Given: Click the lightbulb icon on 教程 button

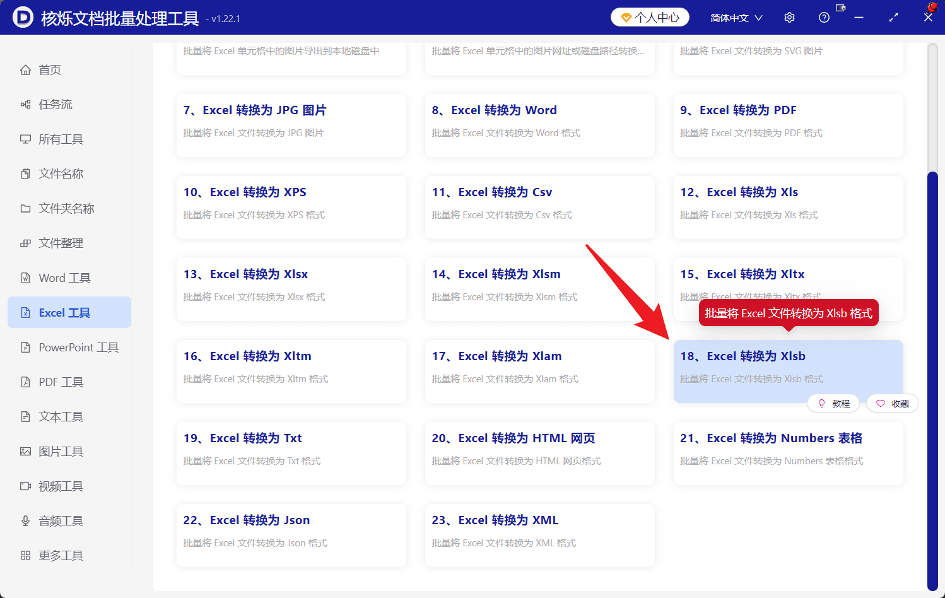Looking at the screenshot, I should (x=821, y=404).
